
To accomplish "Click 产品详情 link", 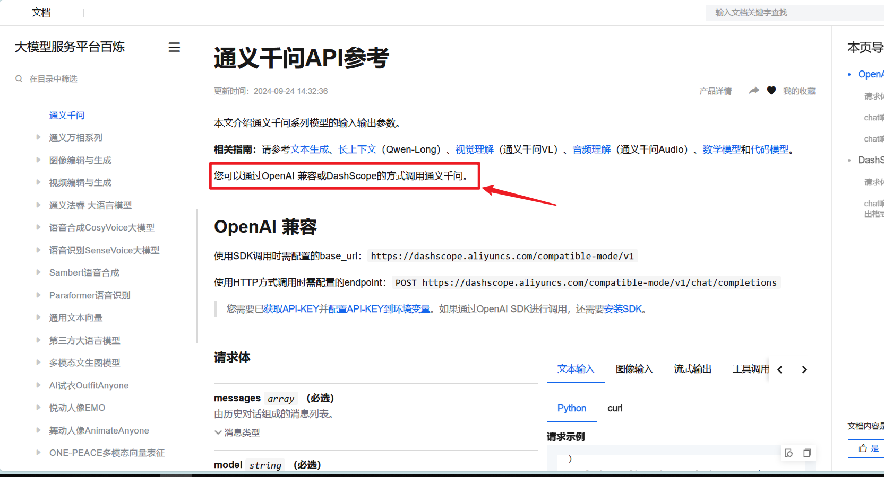I will coord(715,91).
